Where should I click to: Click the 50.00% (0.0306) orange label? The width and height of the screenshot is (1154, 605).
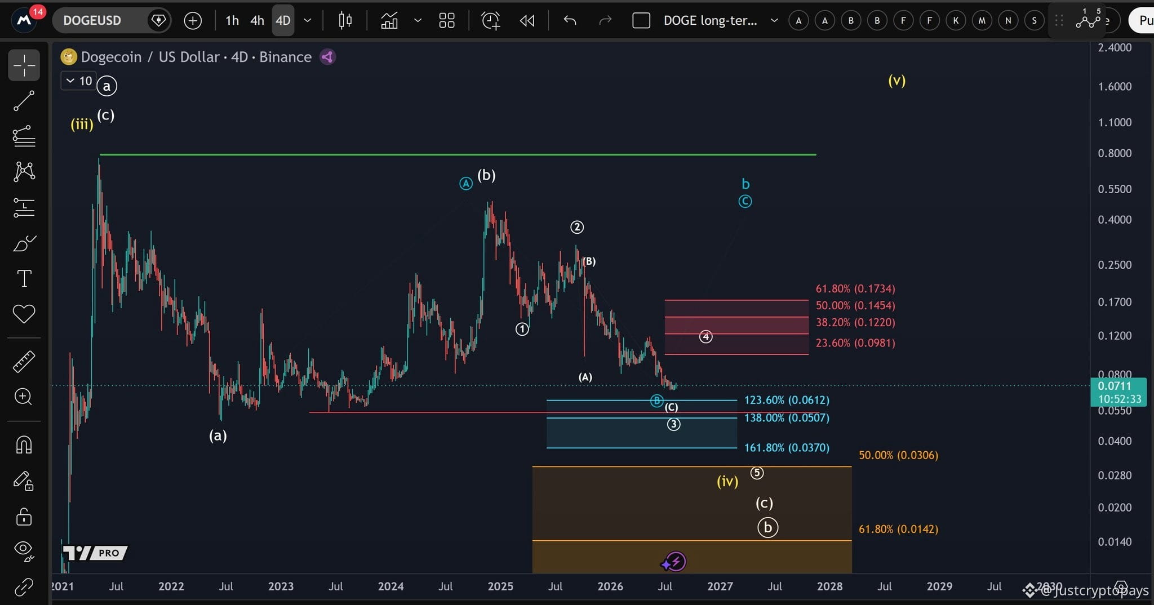[x=898, y=455]
